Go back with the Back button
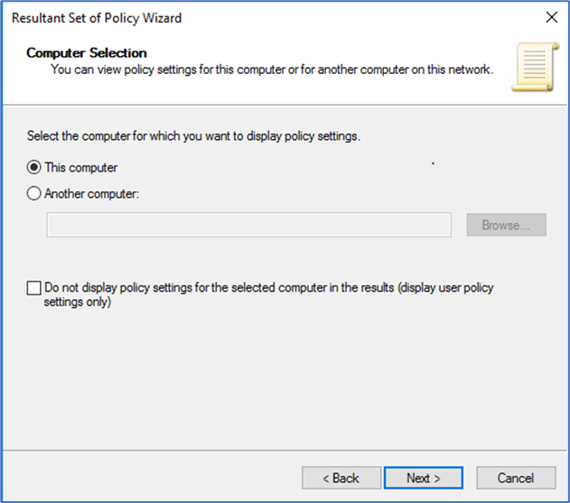Image resolution: width=570 pixels, height=503 pixels. click(x=341, y=478)
